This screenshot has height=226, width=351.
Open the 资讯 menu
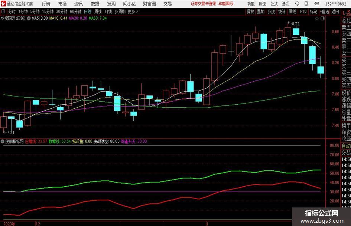coord(79,4)
